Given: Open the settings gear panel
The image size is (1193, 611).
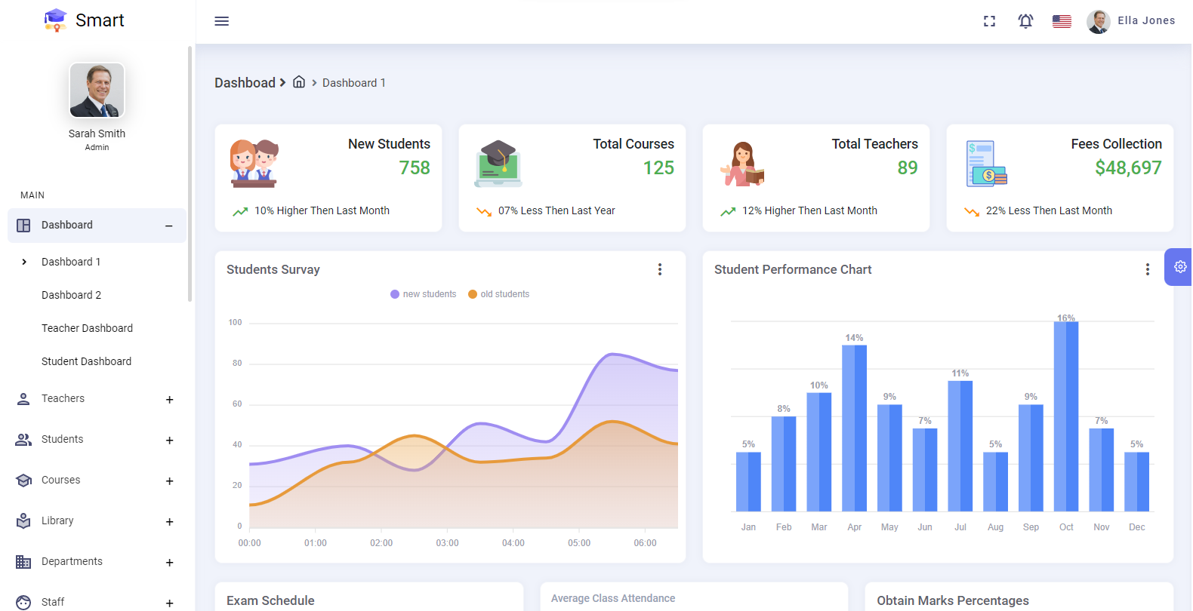Looking at the screenshot, I should [x=1179, y=267].
